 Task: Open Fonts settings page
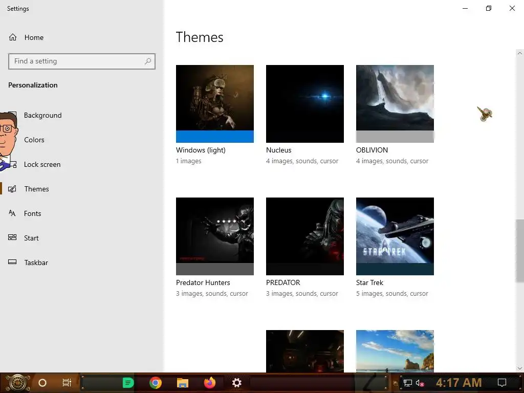32,213
